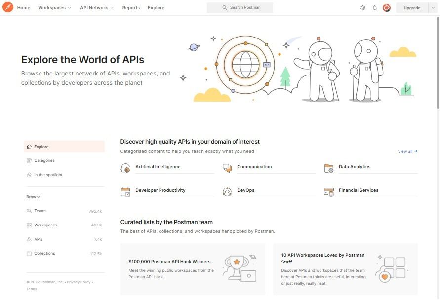
Task: Open the user avatar menu
Action: pos(387,8)
